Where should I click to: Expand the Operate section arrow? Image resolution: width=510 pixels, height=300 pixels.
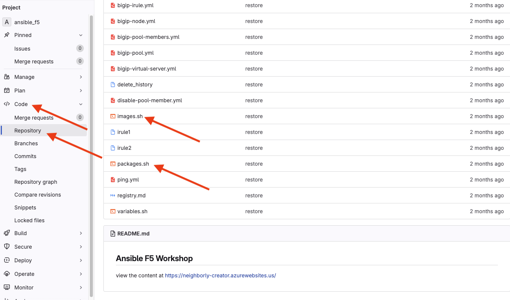click(81, 274)
